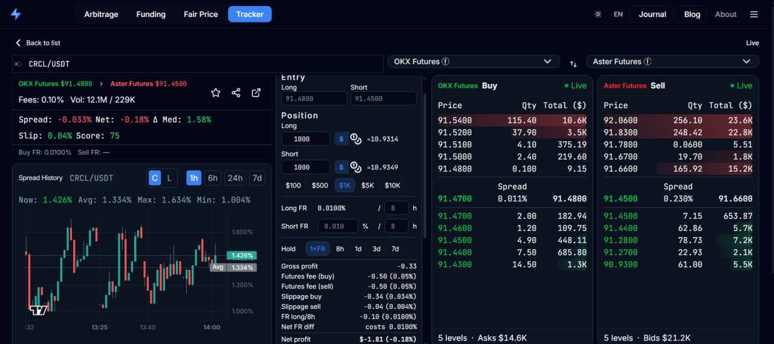Open the Journal page
774x344 pixels.
pos(652,15)
